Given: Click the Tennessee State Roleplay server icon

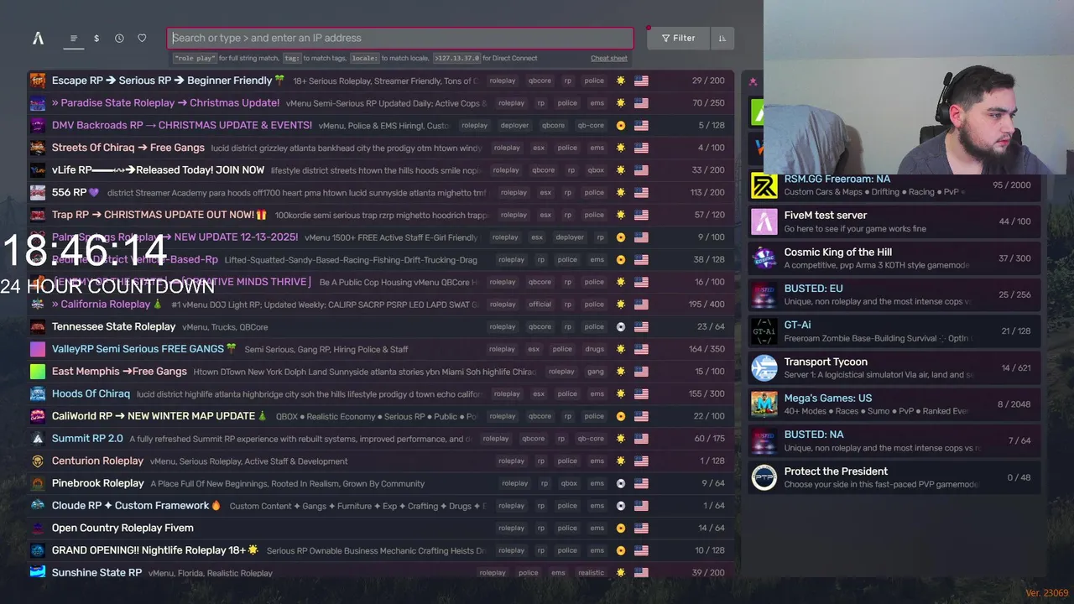Looking at the screenshot, I should tap(38, 326).
